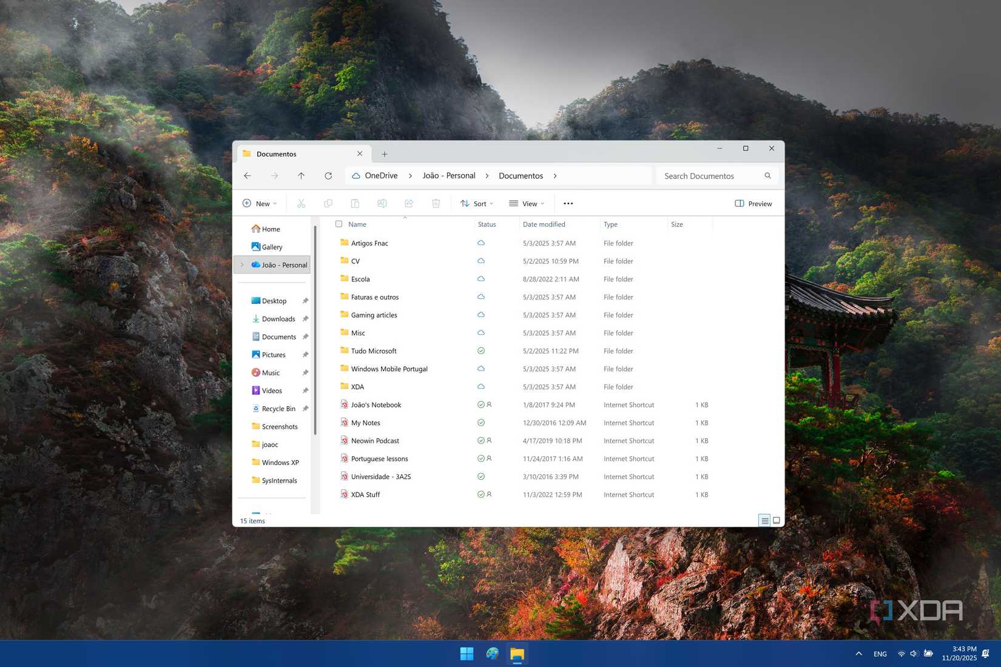Viewport: 1001px width, 667px height.
Task: Go forward with the right arrow button
Action: tap(274, 176)
